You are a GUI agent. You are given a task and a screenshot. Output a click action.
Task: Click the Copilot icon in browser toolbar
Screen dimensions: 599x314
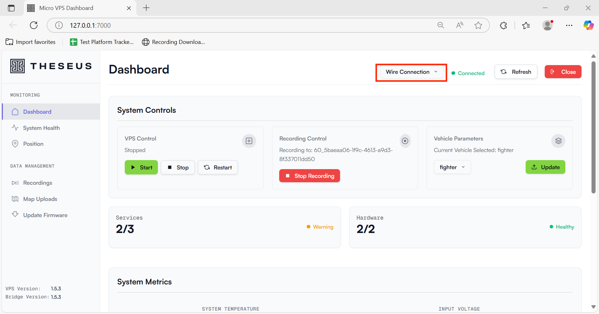click(588, 26)
